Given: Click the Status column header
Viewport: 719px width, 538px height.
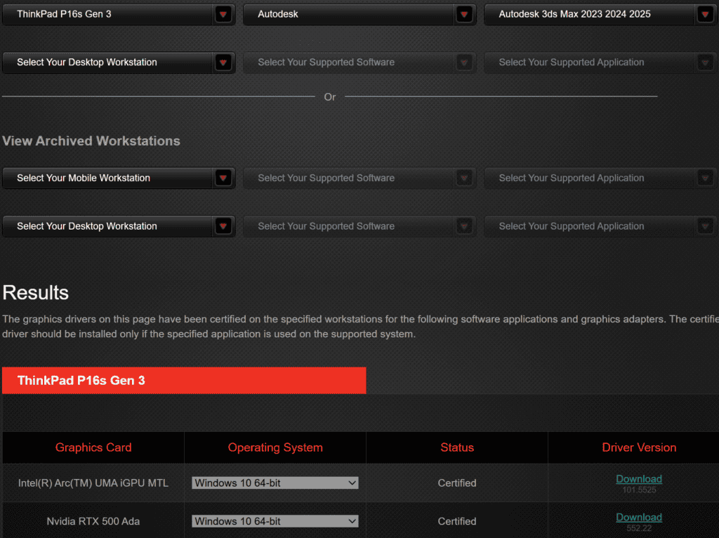Looking at the screenshot, I should click(x=457, y=447).
